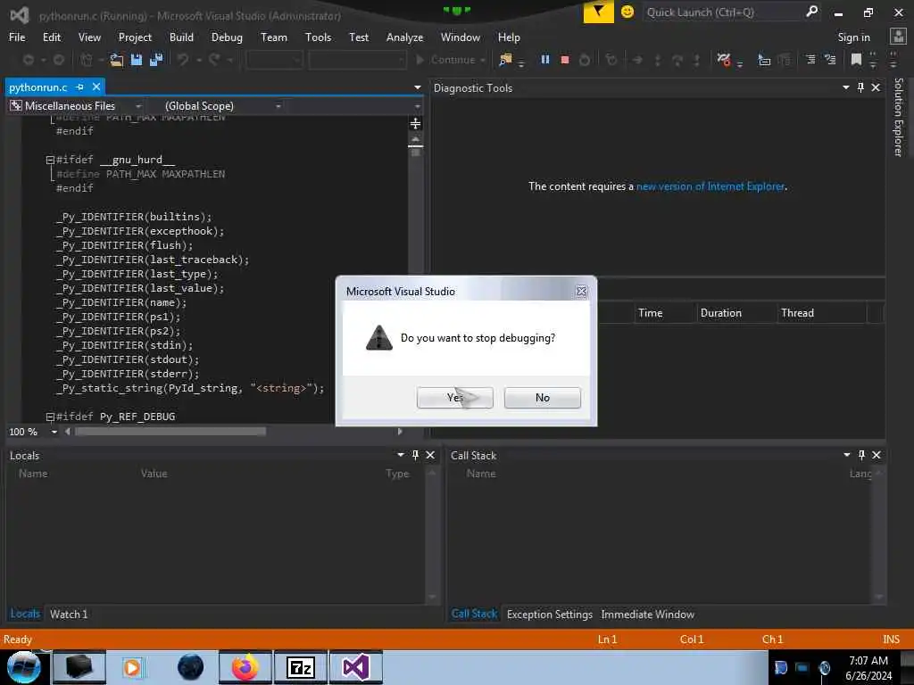914x685 pixels.
Task: Open the Build menu
Action: (181, 37)
